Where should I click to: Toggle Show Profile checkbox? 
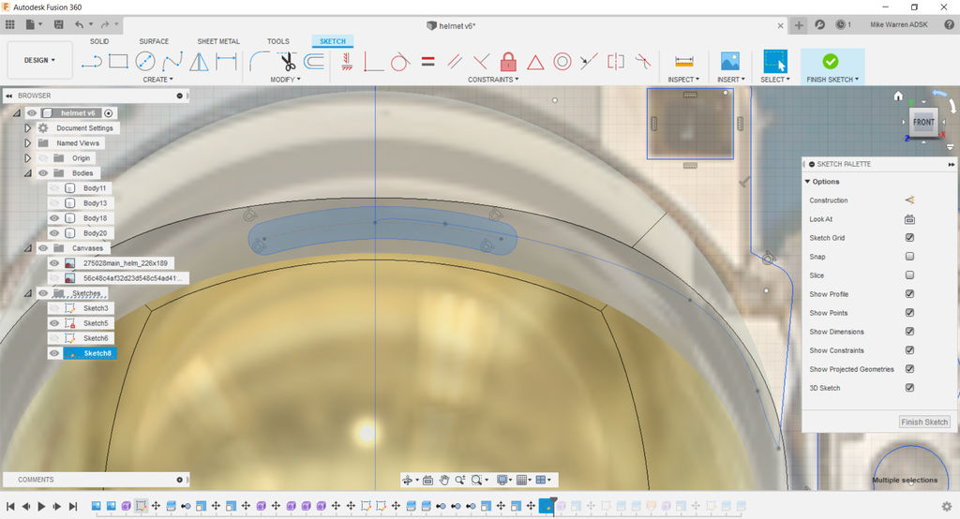point(909,294)
